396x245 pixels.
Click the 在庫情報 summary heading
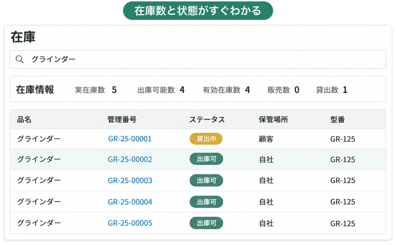35,90
